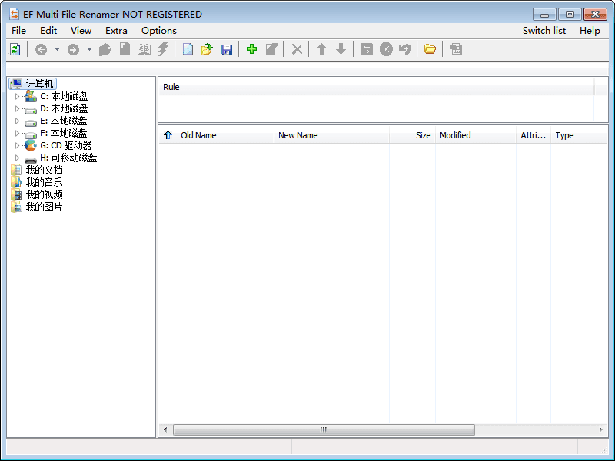The height and width of the screenshot is (461, 615).
Task: Click the scrollbar right arrow
Action: click(601, 429)
